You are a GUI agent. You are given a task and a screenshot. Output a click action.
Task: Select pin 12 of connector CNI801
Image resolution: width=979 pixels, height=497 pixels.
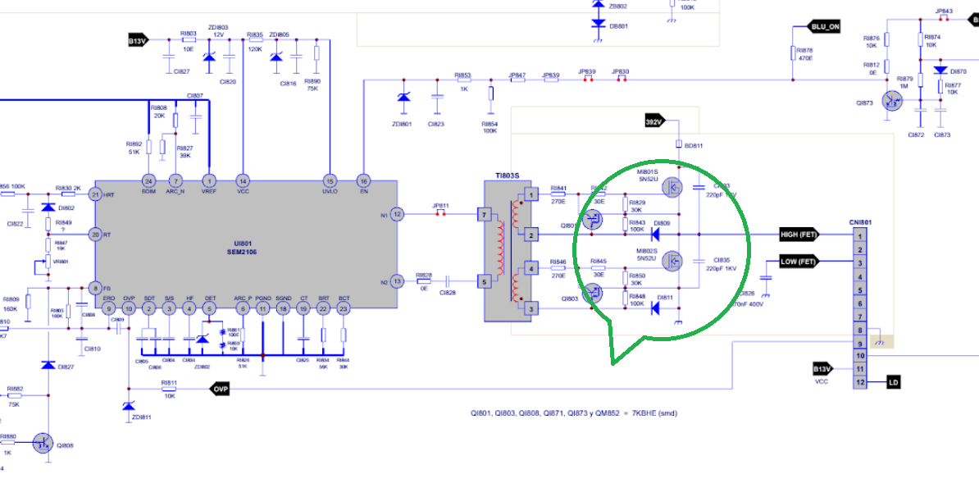860,382
